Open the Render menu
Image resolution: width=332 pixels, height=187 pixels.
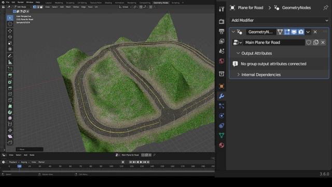point(21,2)
